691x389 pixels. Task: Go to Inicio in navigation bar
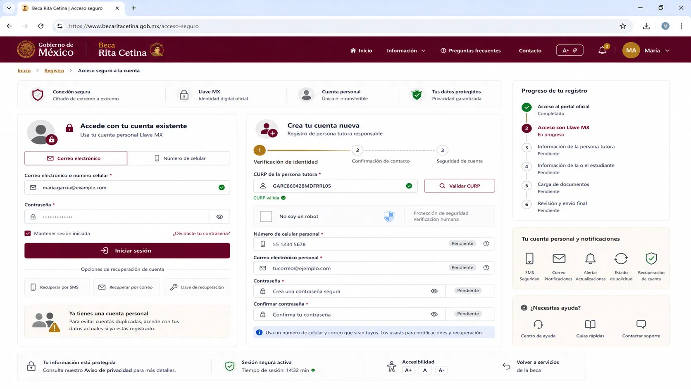coord(361,50)
